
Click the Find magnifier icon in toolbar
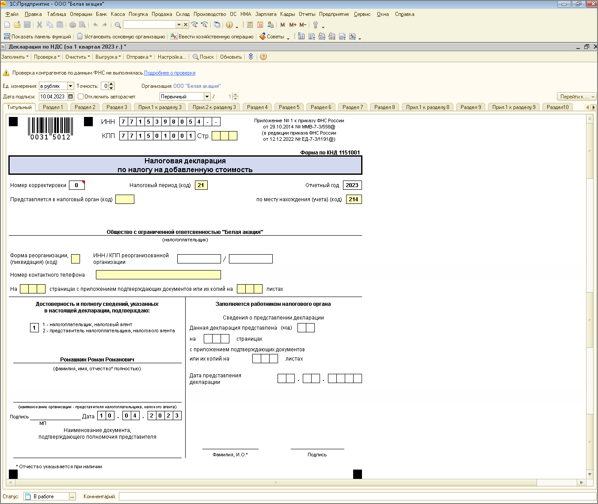[118, 25]
